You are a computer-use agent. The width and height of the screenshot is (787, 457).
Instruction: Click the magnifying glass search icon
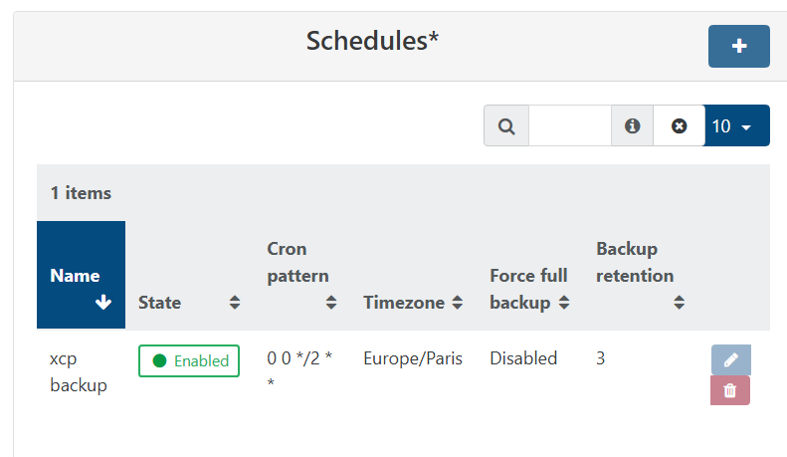point(506,126)
